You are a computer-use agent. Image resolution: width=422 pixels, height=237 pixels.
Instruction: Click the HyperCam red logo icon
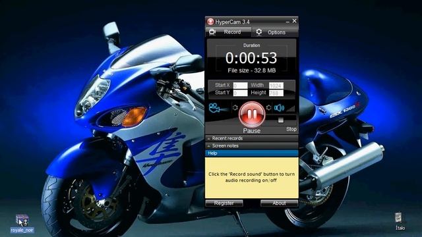[210, 22]
